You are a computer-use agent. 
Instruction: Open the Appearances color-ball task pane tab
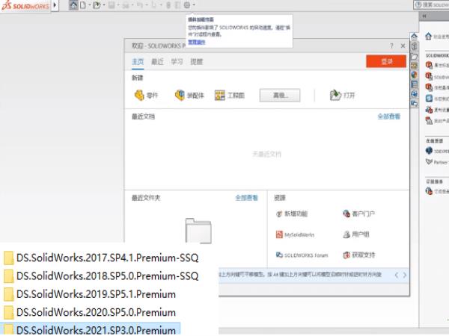pyautogui.click(x=415, y=75)
